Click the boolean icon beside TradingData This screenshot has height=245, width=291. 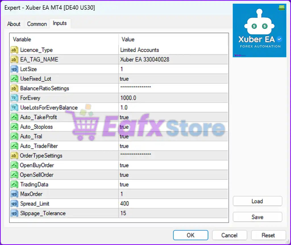14,184
